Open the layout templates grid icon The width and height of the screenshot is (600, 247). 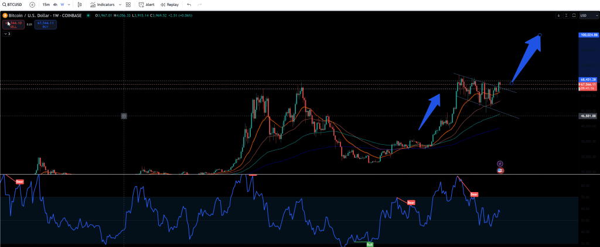pos(128,5)
